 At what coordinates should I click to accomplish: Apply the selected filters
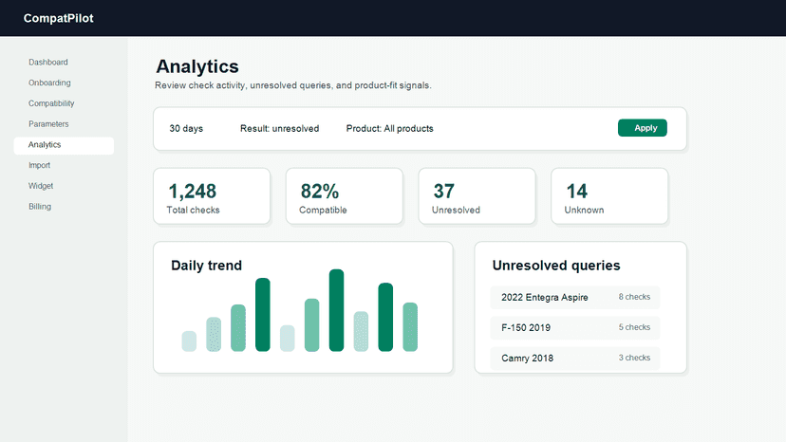[642, 128]
